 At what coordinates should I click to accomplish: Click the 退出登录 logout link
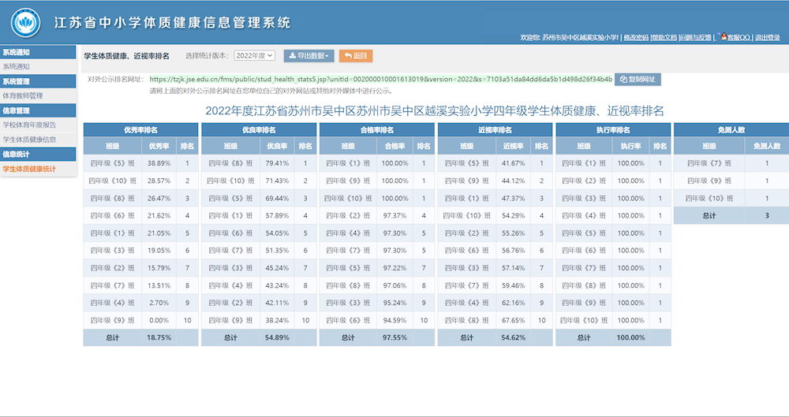(768, 38)
